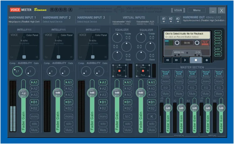Open the Voicemeeter VAO surround panner
This screenshot has width=234, height=144.
coord(119,71)
